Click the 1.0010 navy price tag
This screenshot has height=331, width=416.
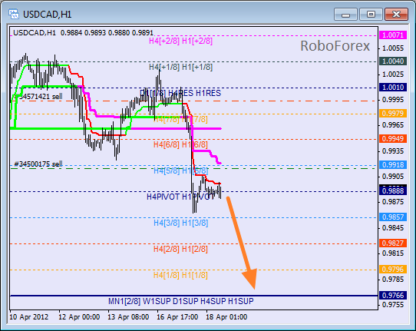tap(393, 87)
